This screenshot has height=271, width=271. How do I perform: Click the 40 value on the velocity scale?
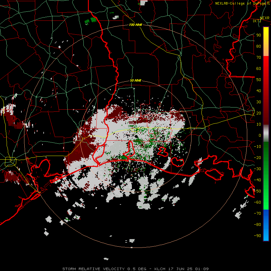pos(259,91)
